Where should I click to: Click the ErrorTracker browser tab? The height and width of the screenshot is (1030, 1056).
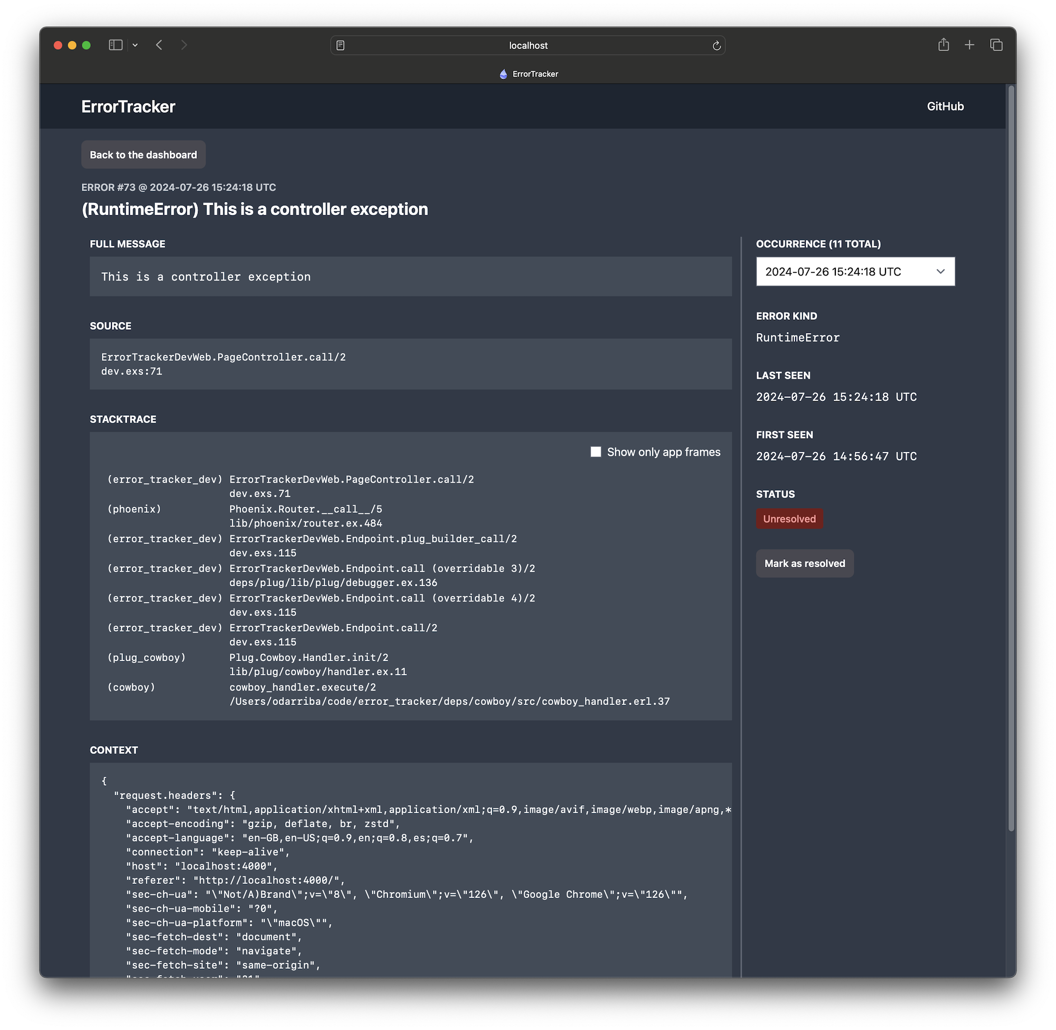(x=527, y=73)
